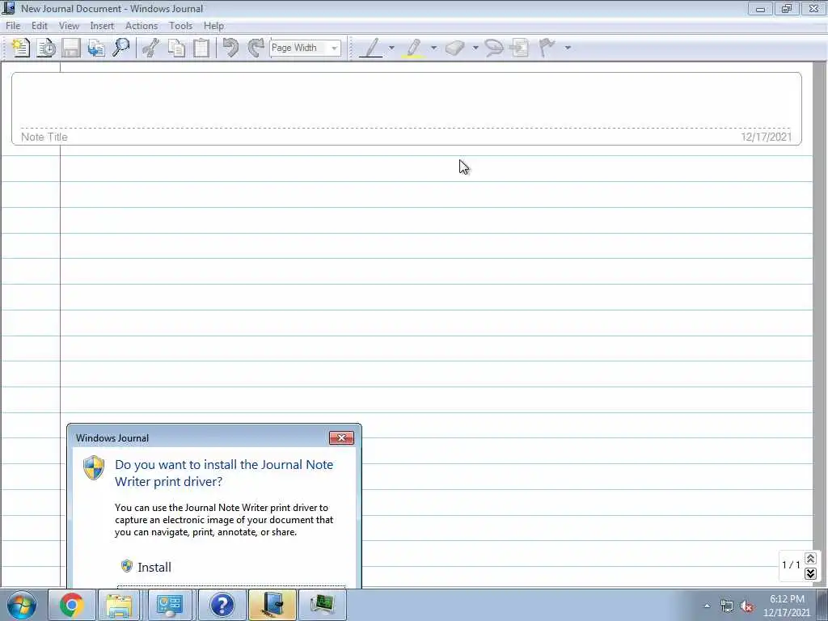Close the Windows Journal dialog

point(341,437)
